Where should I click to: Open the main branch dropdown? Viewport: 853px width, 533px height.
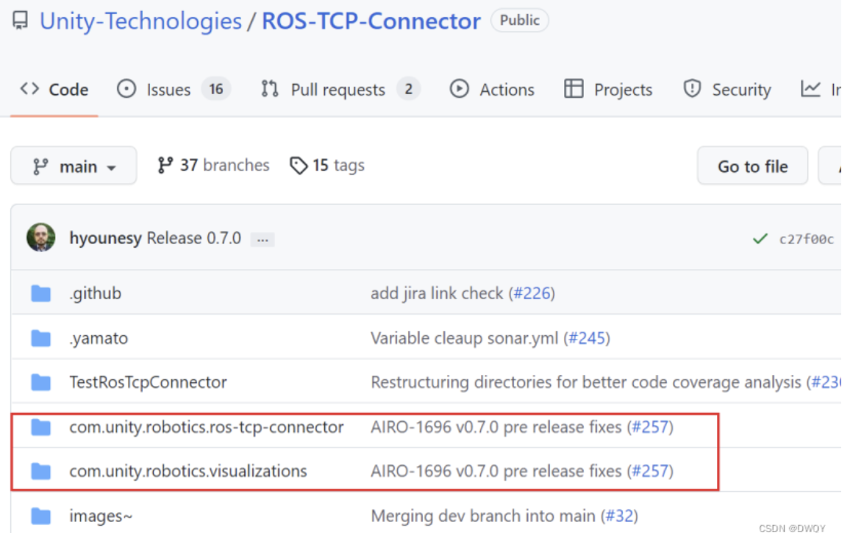point(74,165)
